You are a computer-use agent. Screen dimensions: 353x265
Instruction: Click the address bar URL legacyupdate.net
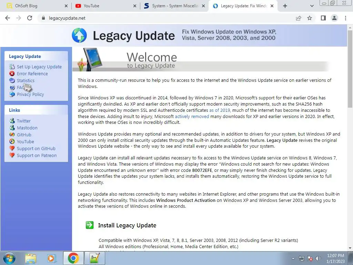click(67, 18)
